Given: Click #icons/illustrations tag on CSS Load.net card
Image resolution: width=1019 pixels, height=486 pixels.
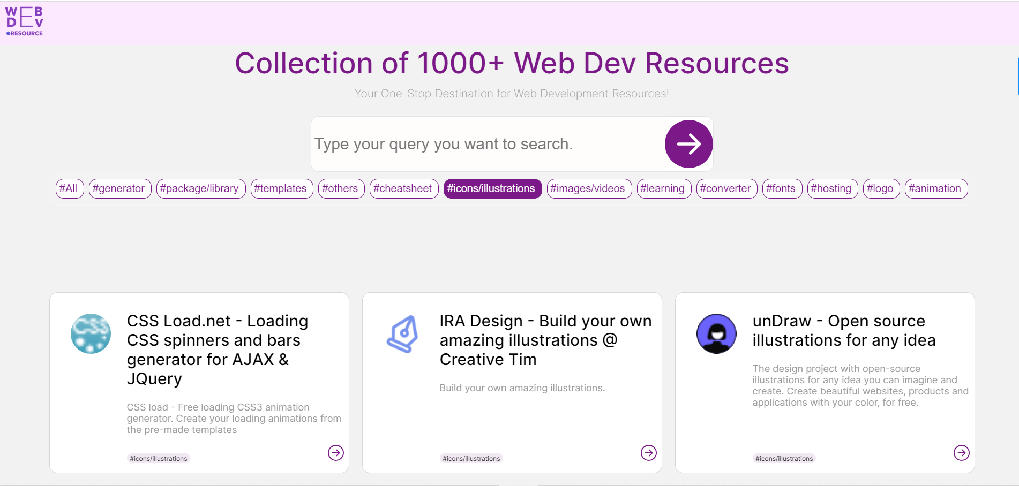Looking at the screenshot, I should 159,458.
